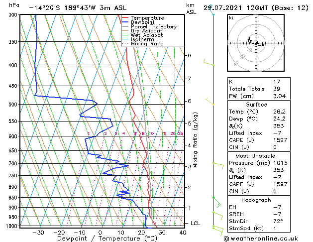Image resolution: width=313 pixels, height=242 pixels.
Task: Click the PW (cm) value 3.04
Action: (279, 96)
